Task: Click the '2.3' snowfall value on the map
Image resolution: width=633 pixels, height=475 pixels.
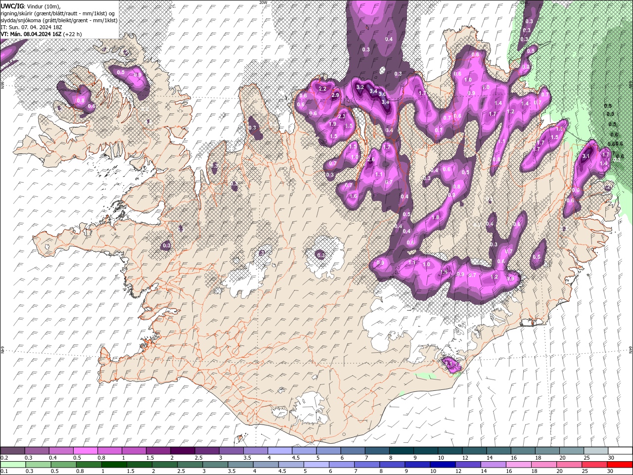Action: (342, 116)
